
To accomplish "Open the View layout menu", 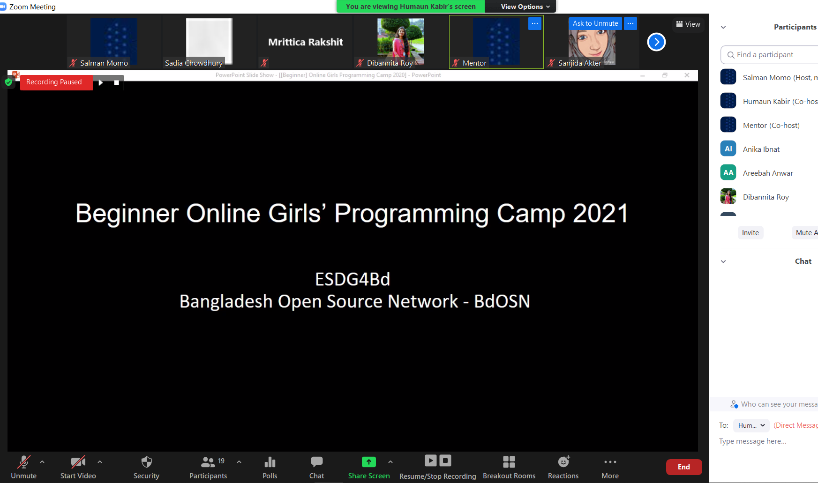I will [688, 24].
